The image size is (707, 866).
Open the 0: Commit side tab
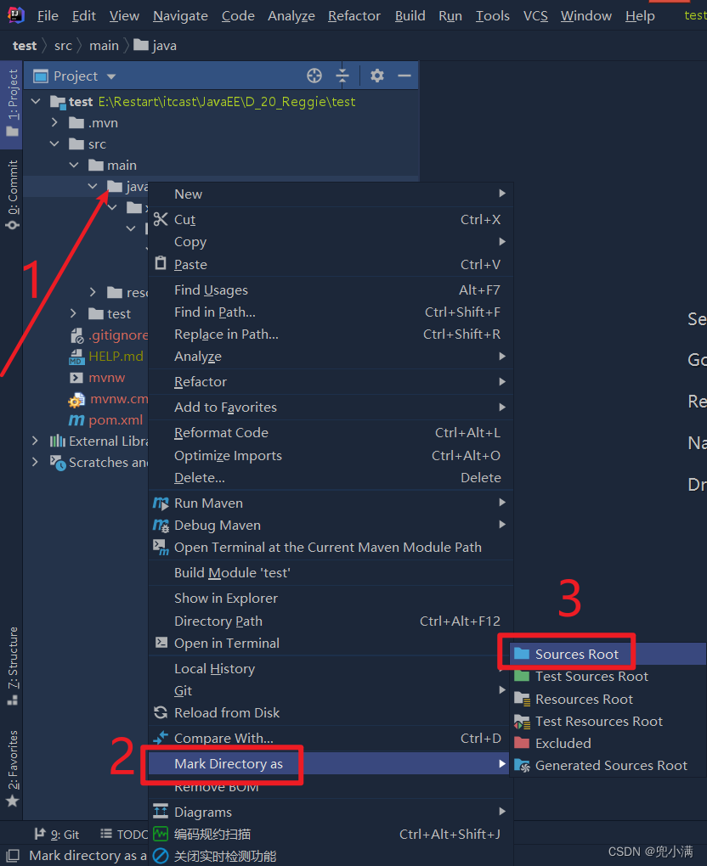[x=12, y=195]
